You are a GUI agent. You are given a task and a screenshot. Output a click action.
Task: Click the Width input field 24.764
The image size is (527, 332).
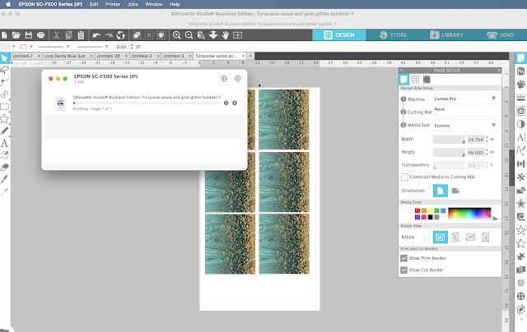475,139
